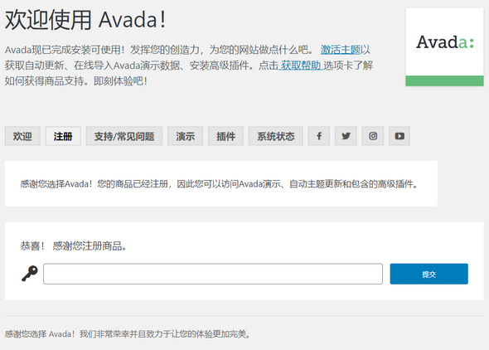The height and width of the screenshot is (350, 489).
Task: Click the Avada logo image
Action: pyautogui.click(x=444, y=46)
